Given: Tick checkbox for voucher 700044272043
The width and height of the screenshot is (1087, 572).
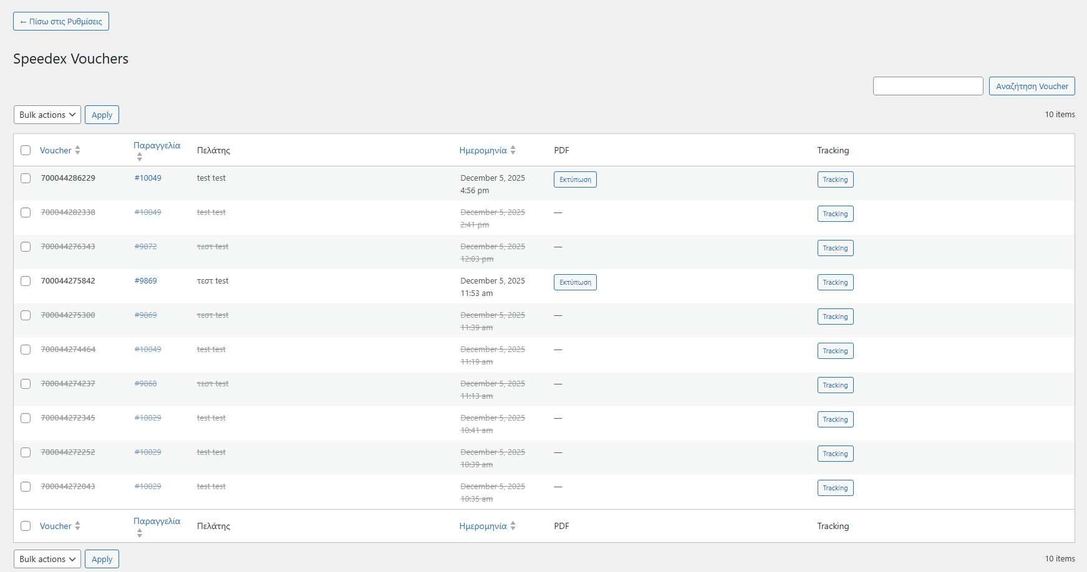Looking at the screenshot, I should click(26, 487).
